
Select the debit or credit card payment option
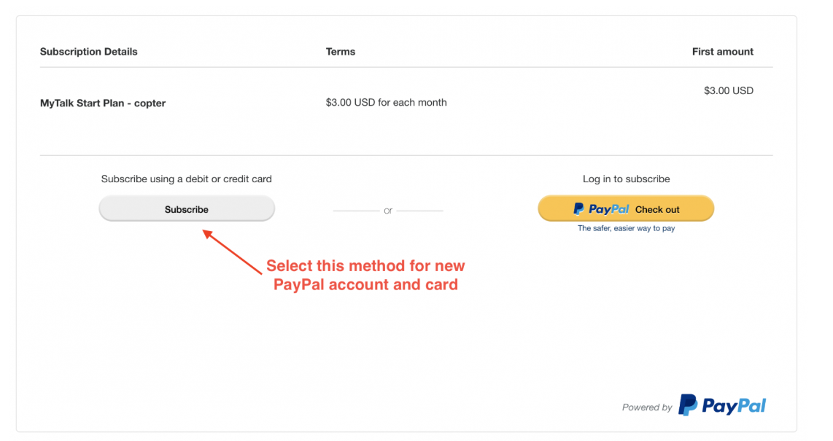187,208
